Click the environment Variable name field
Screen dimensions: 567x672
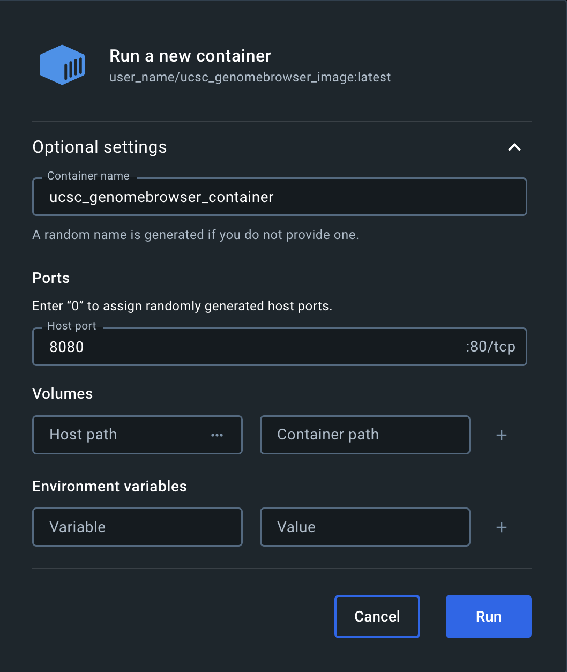tap(137, 527)
